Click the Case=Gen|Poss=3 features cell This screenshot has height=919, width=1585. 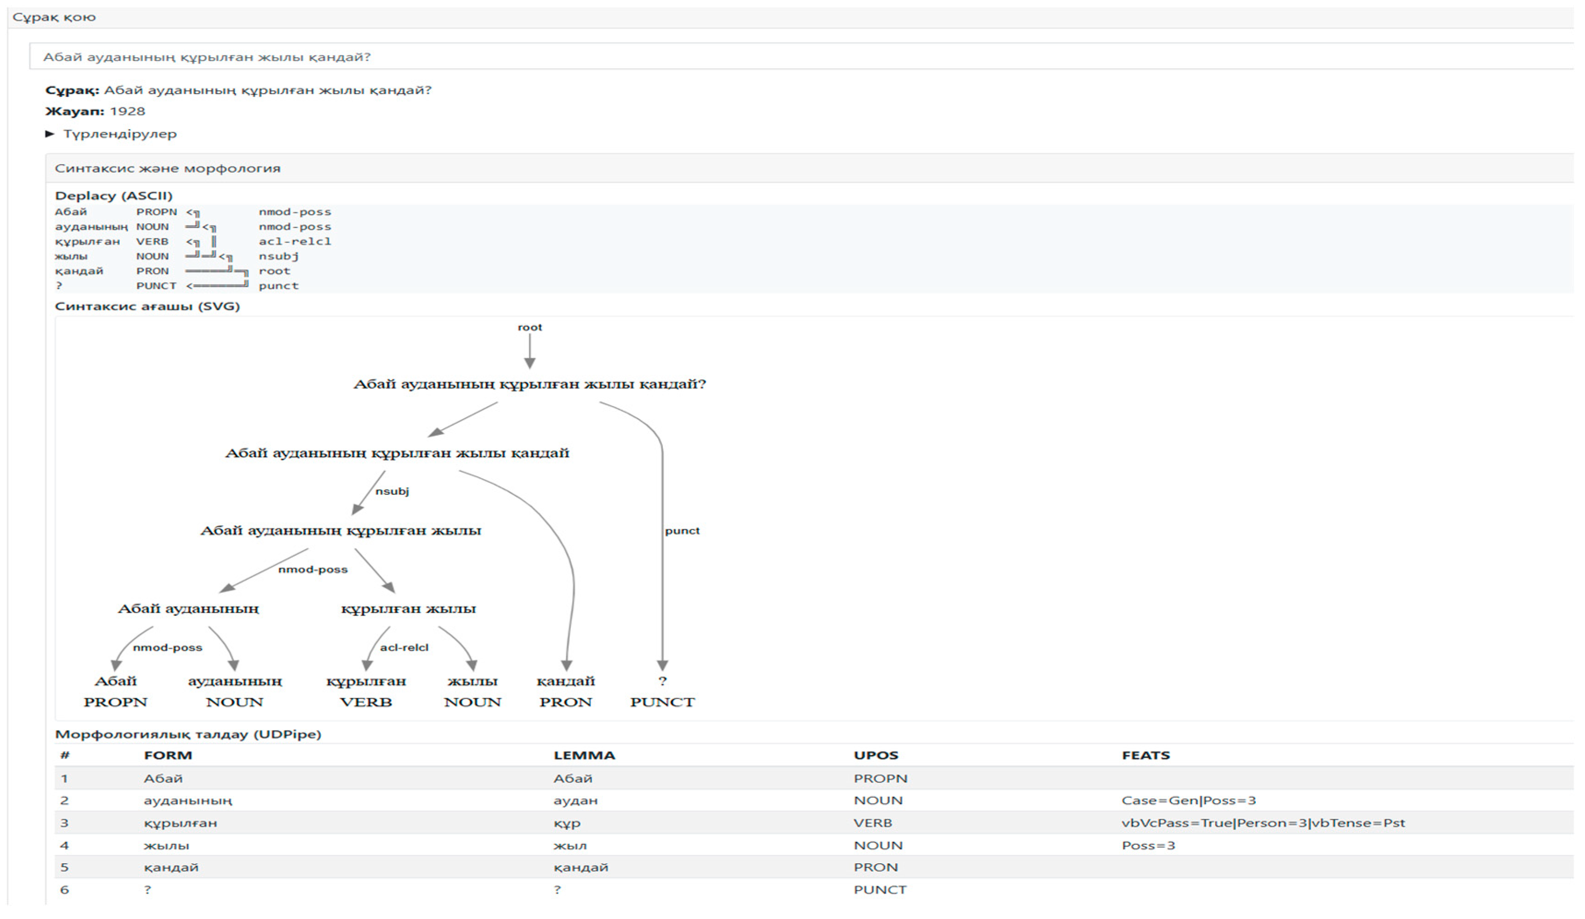tap(1188, 801)
